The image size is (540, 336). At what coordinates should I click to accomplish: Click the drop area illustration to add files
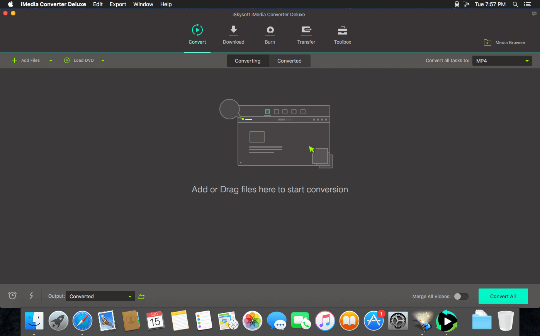(x=276, y=134)
